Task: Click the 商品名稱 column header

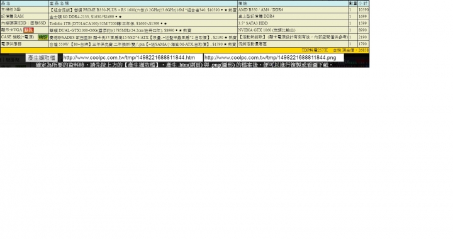Action: click(59, 4)
